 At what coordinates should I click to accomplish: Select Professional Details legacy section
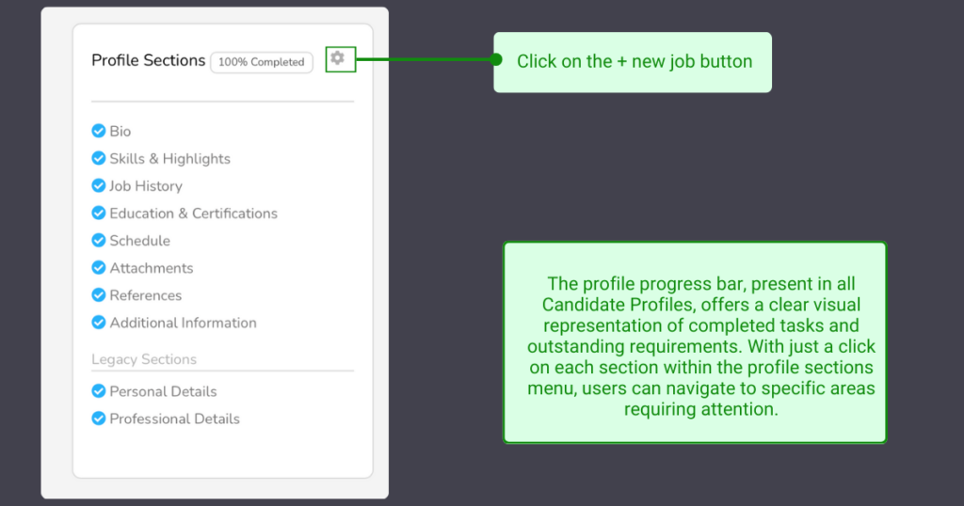pyautogui.click(x=174, y=419)
